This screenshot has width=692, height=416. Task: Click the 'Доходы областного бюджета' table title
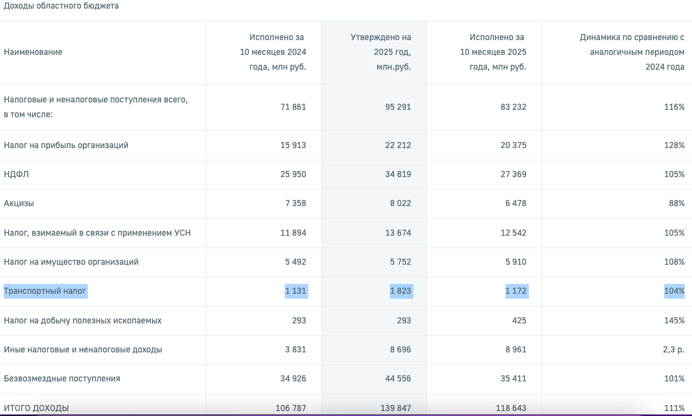coord(61,6)
